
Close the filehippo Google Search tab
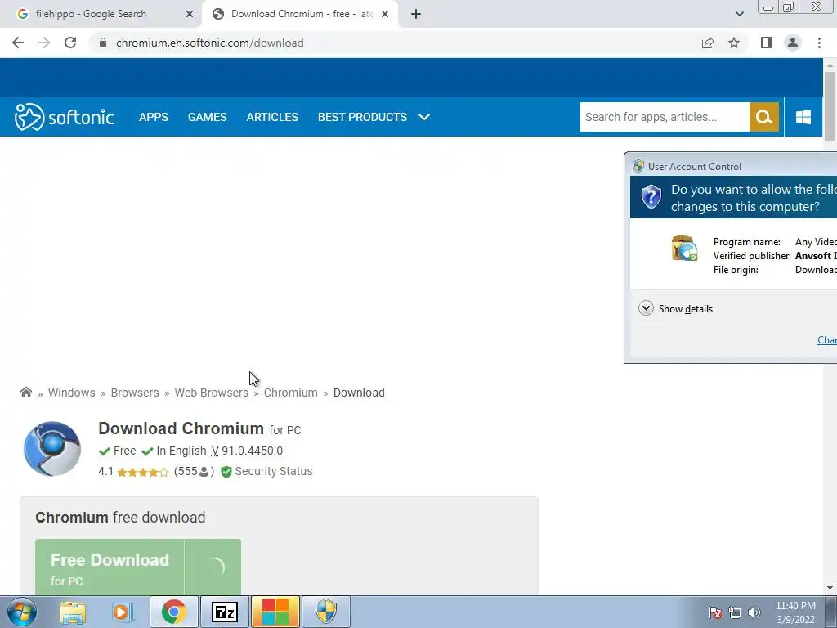point(190,14)
